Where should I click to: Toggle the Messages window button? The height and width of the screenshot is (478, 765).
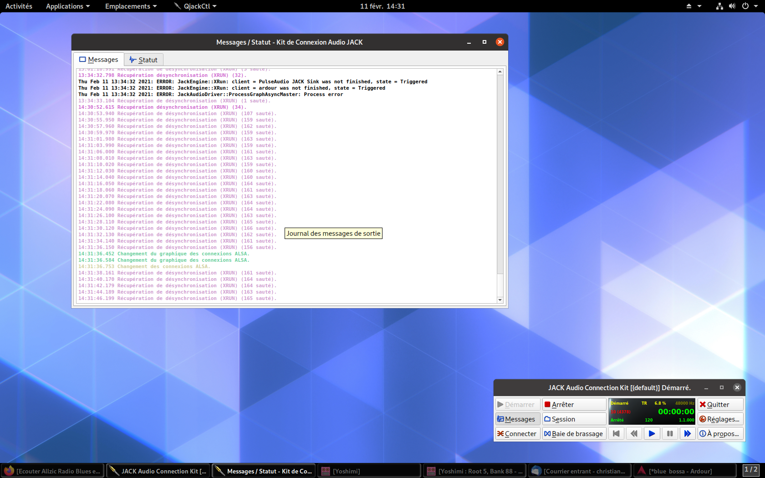point(518,419)
